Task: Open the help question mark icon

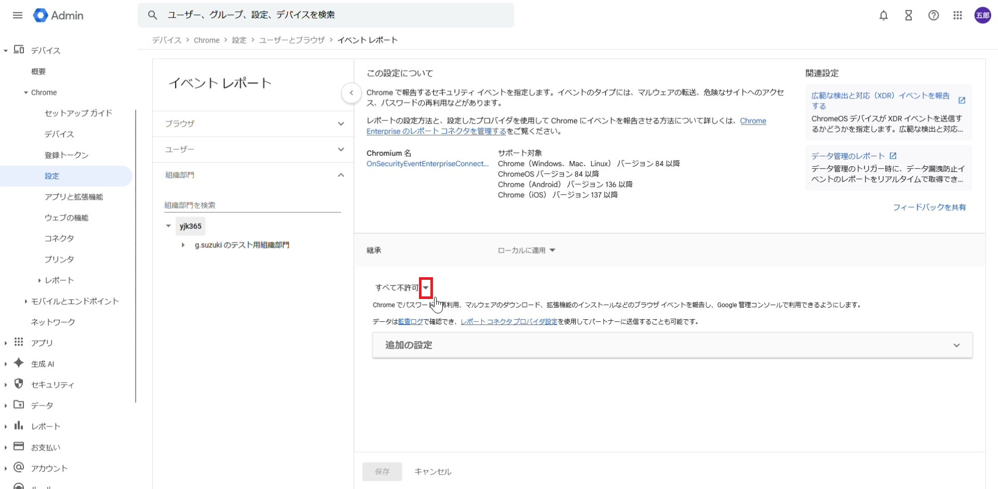Action: (933, 16)
